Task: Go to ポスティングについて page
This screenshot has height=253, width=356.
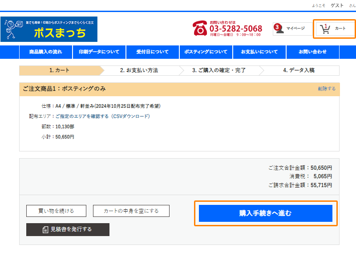Action: tap(206, 52)
